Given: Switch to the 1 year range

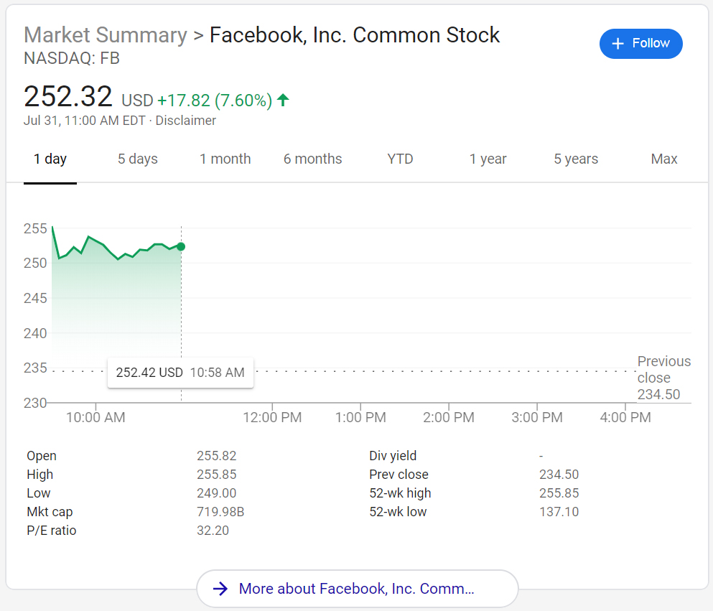Looking at the screenshot, I should click(x=488, y=159).
